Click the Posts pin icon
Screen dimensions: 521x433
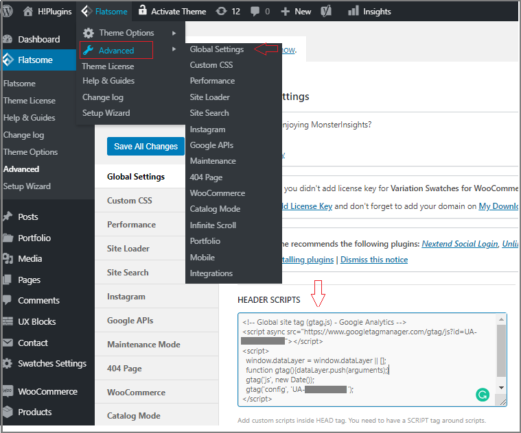(8, 216)
